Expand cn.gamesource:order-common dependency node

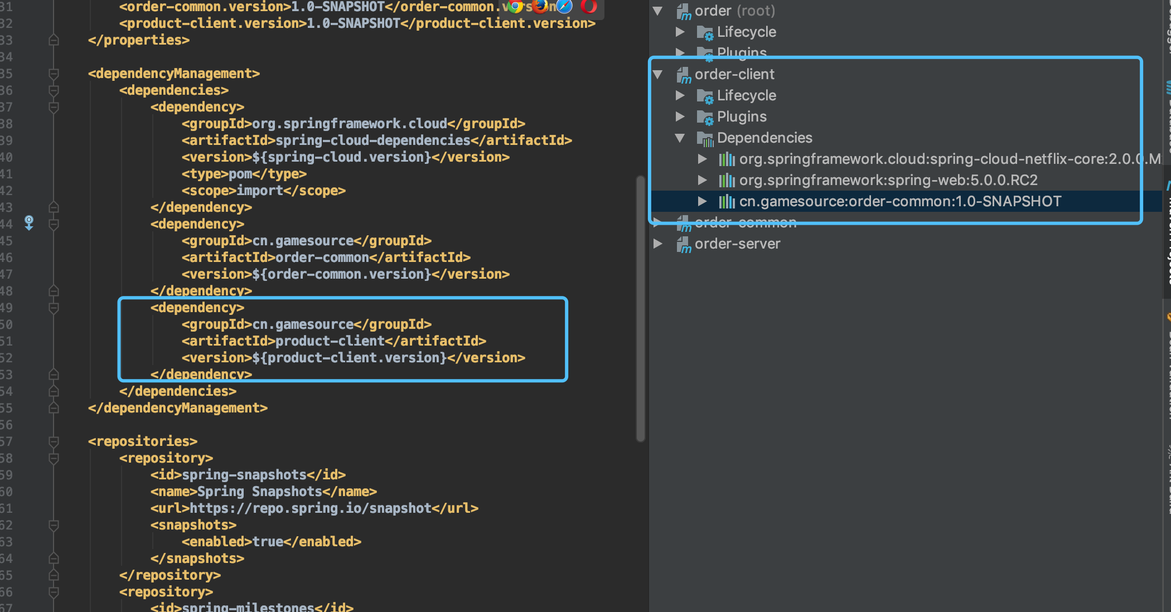click(x=702, y=201)
